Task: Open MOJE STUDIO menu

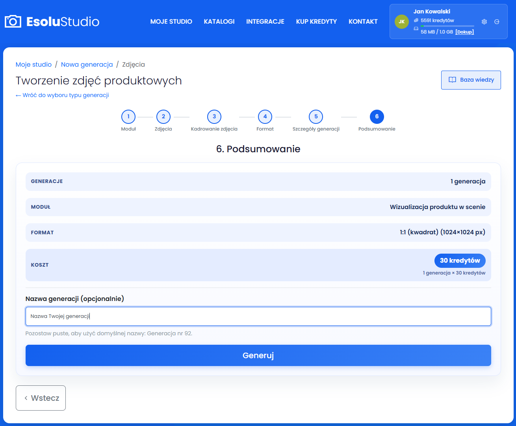Action: pos(171,22)
